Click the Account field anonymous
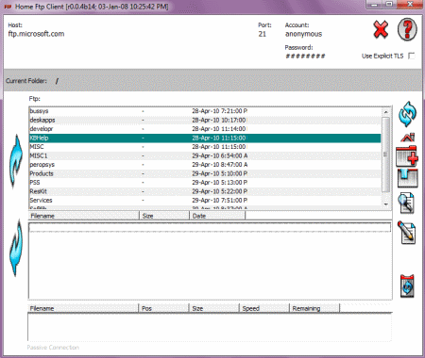 (303, 34)
